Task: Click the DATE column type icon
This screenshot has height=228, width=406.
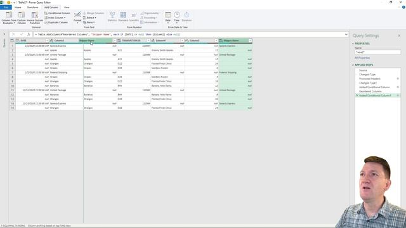Action: pyautogui.click(x=18, y=41)
